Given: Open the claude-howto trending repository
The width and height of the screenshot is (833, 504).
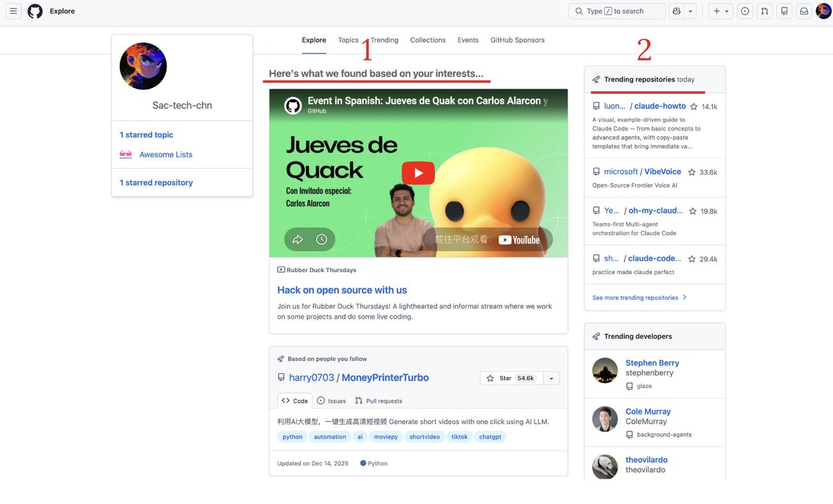Looking at the screenshot, I should tap(660, 106).
